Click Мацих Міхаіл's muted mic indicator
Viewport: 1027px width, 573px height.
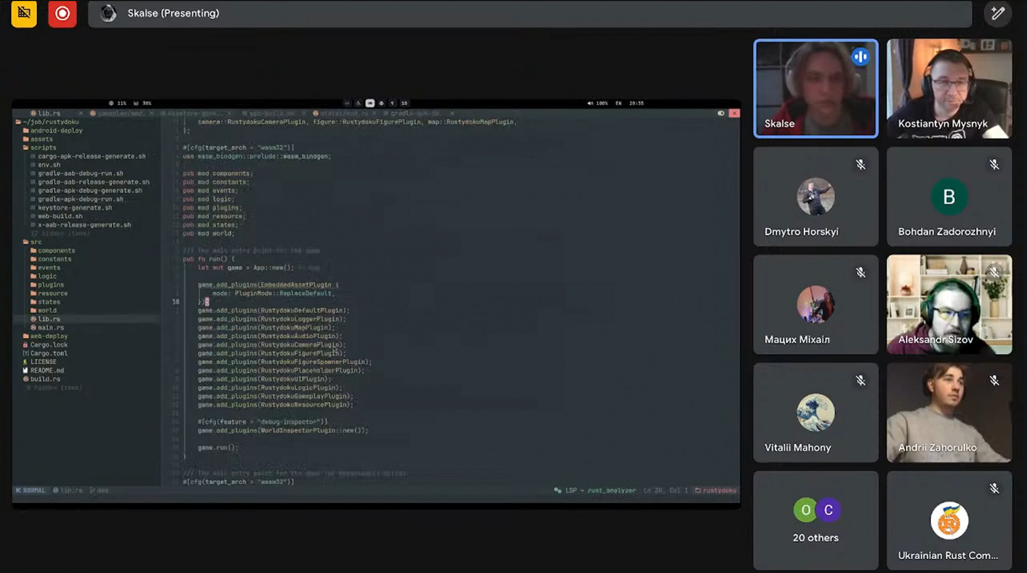click(861, 273)
